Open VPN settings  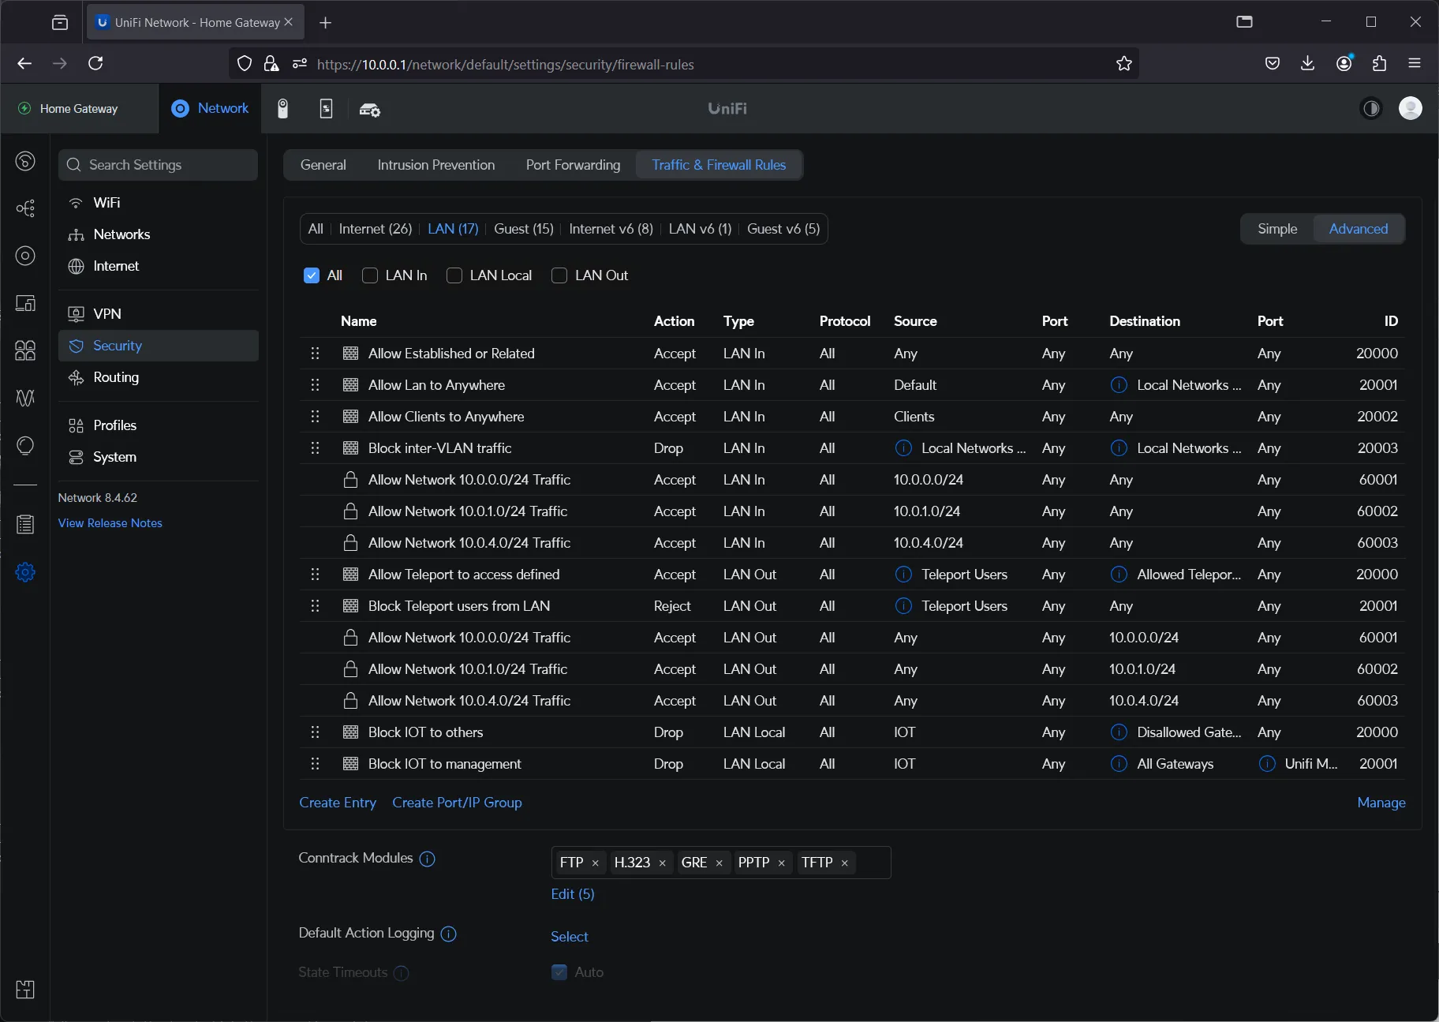[x=158, y=314]
